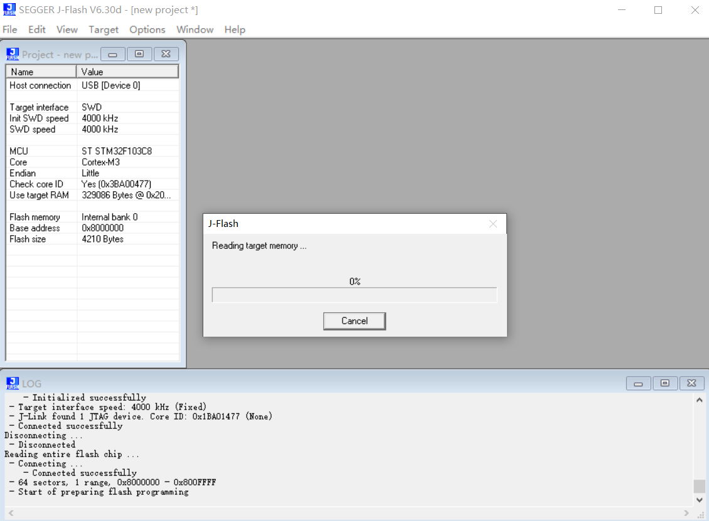Close the Project panel
Image resolution: width=709 pixels, height=521 pixels.
pos(166,54)
